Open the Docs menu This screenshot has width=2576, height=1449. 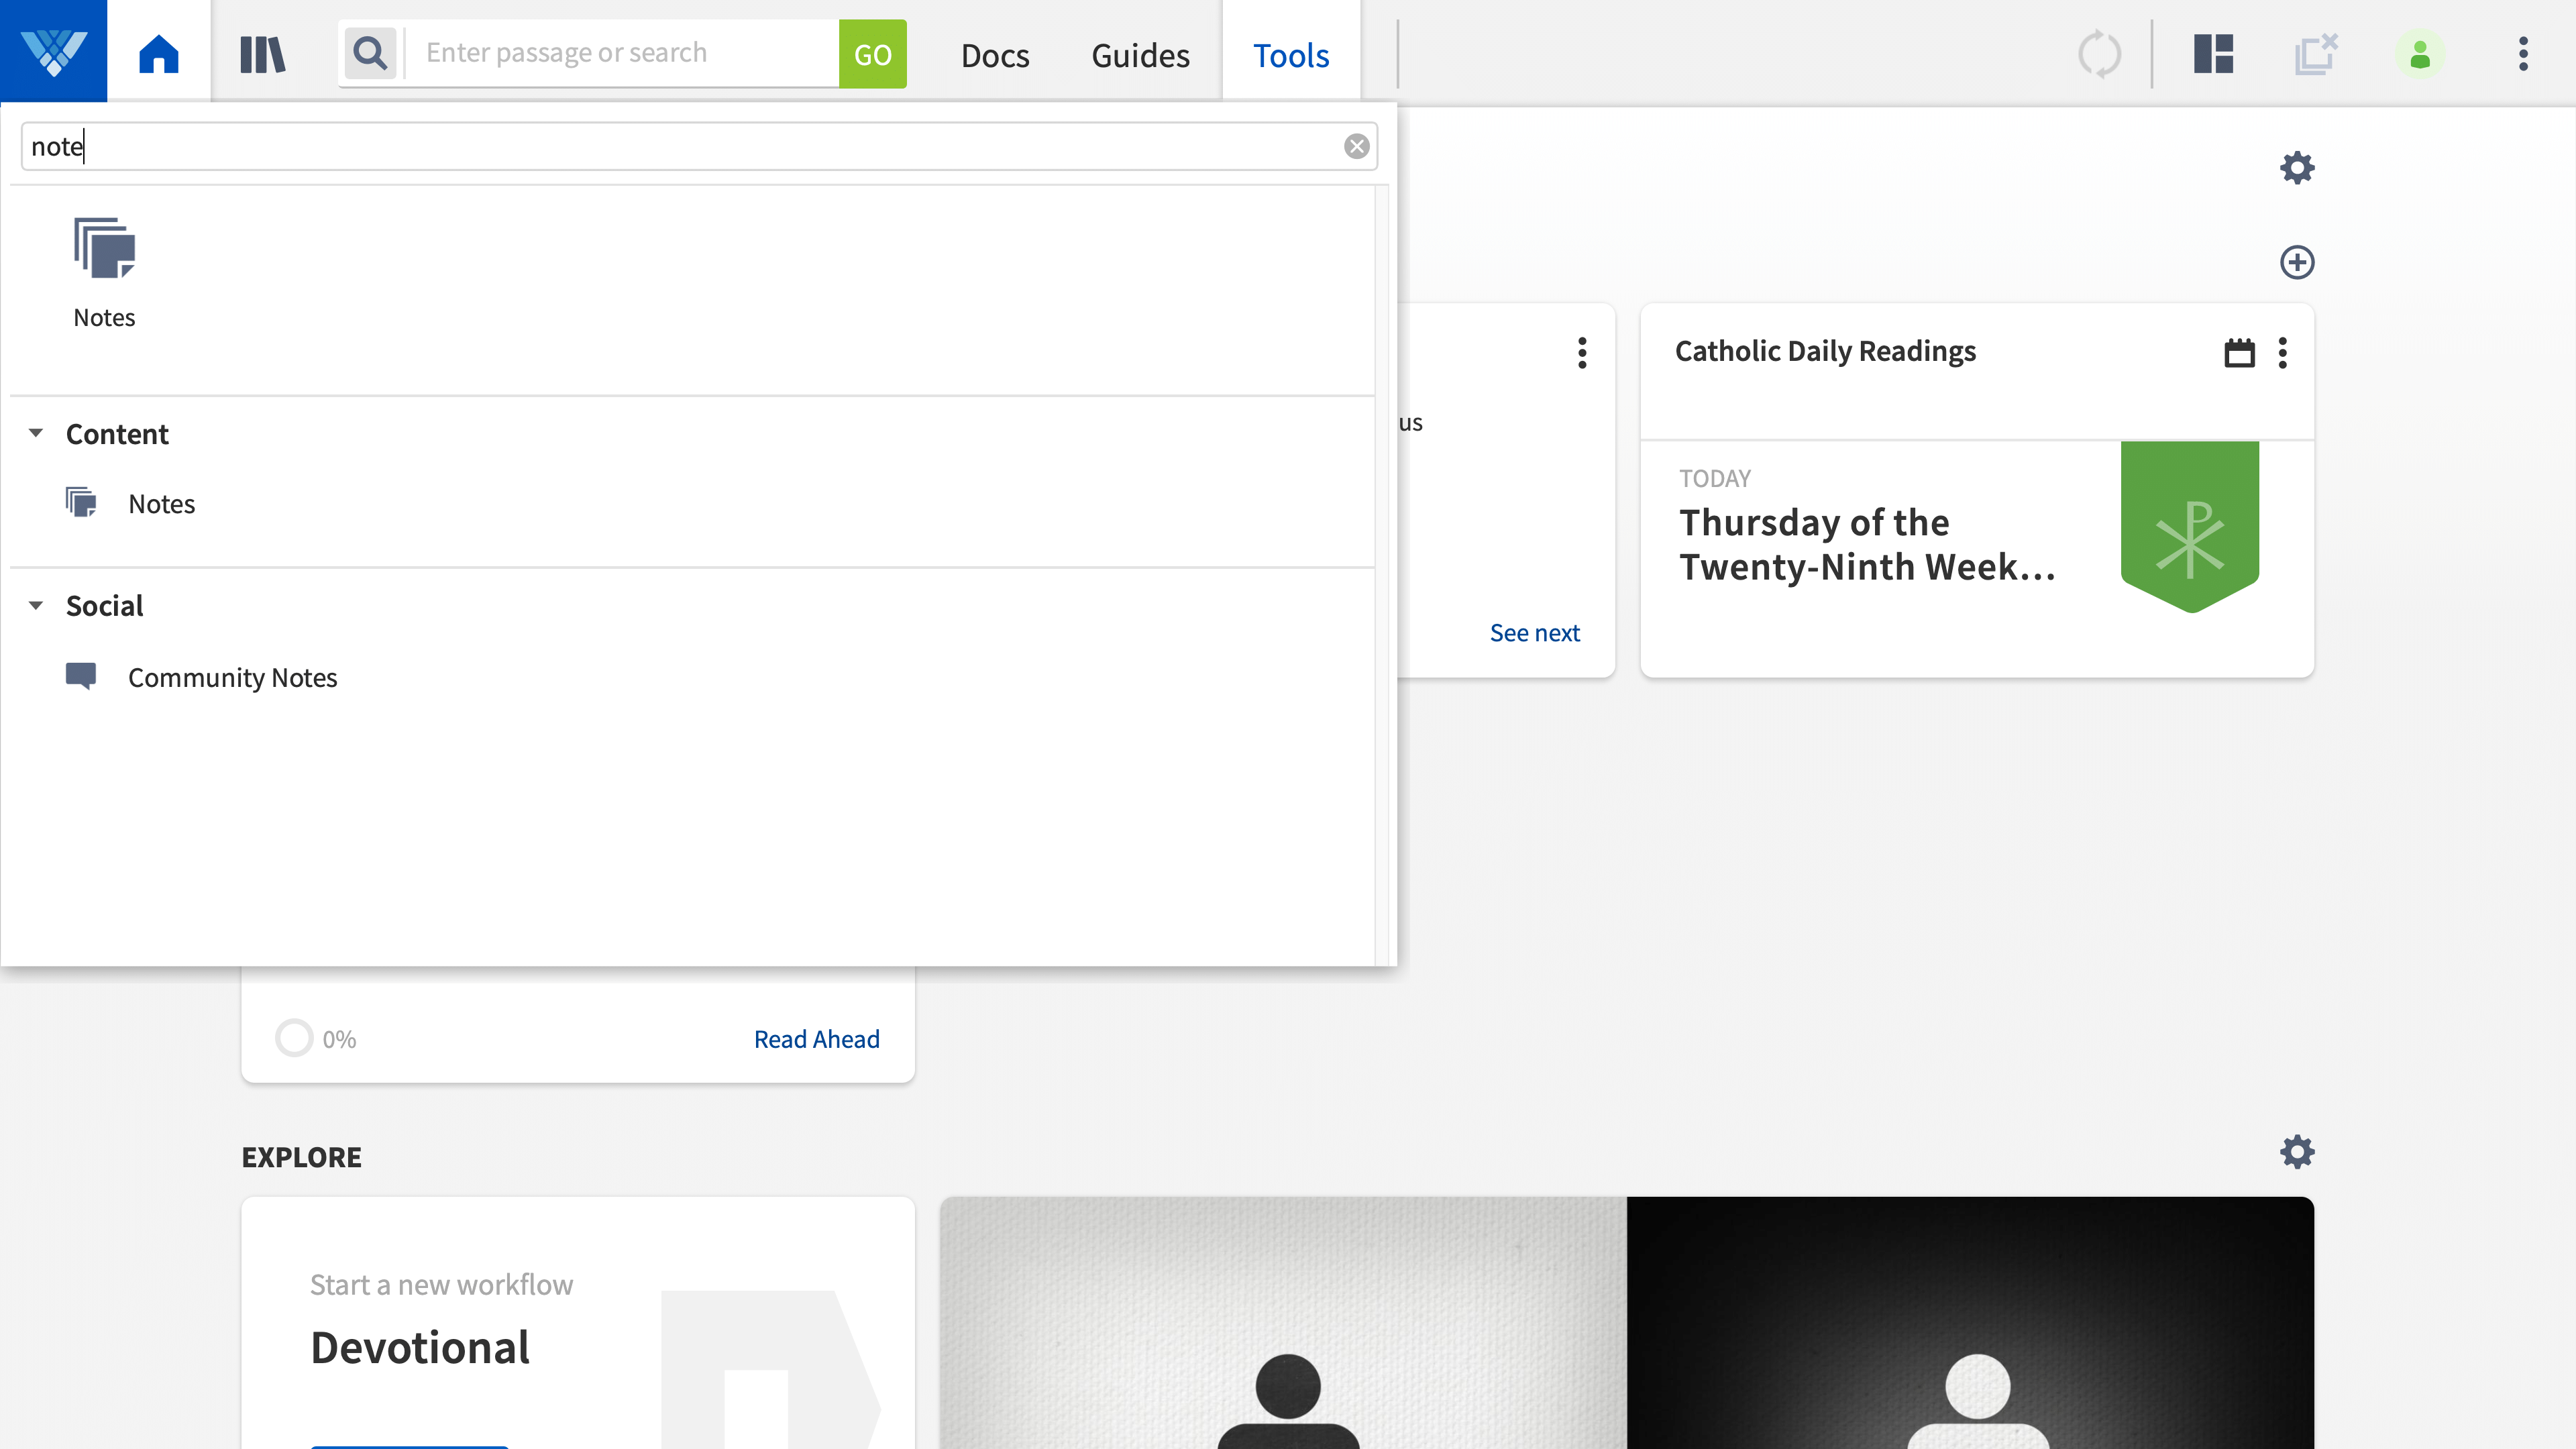(x=995, y=55)
